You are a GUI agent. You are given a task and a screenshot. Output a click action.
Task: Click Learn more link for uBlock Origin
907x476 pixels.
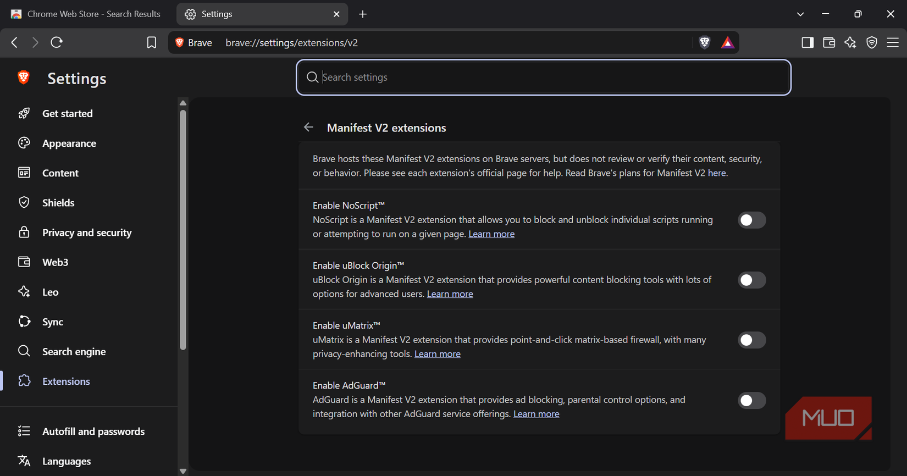pos(450,294)
